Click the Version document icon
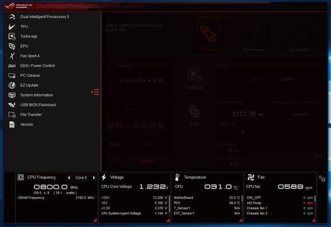The width and height of the screenshot is (331, 227). (x=12, y=124)
